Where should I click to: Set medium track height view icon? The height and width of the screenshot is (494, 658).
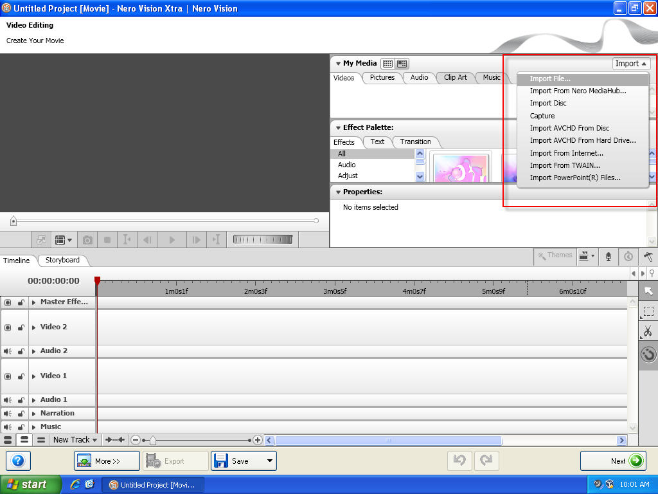24,440
